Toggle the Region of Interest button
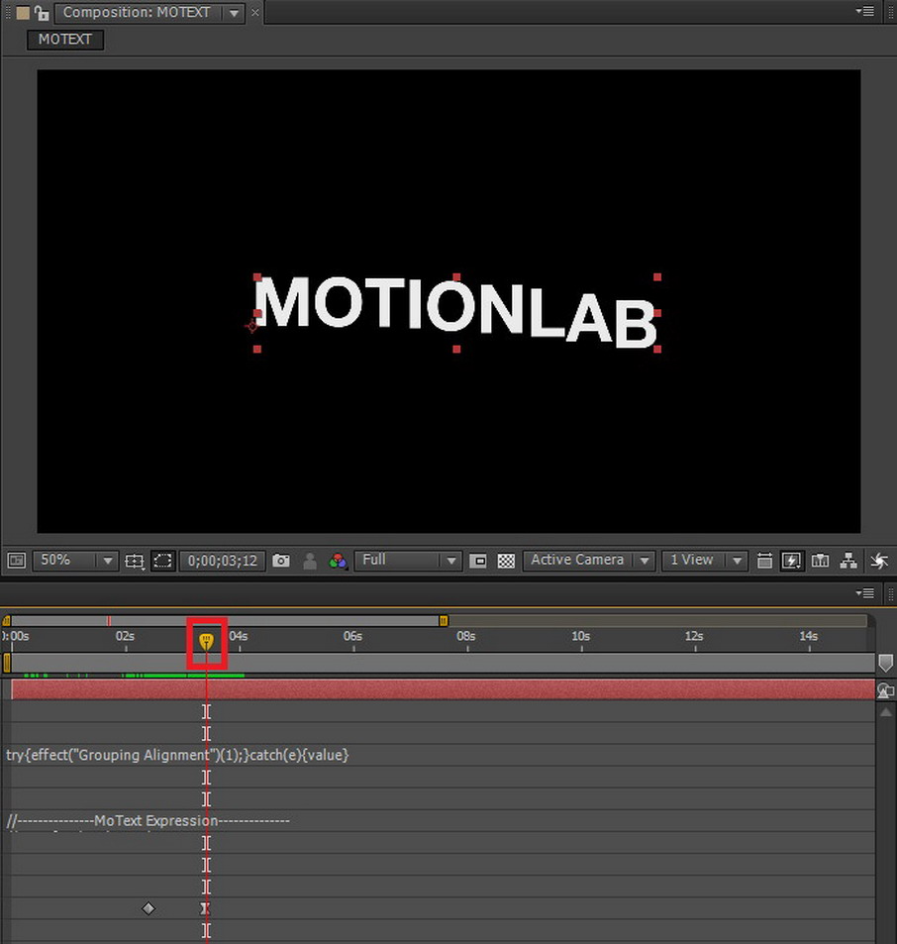Viewport: 897px width, 944px height. click(x=477, y=561)
